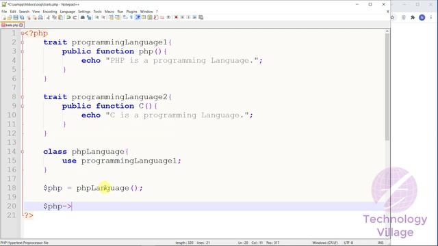Screen dimensions: 438x246
Task: Click browser bookmark star icon
Action: pos(392,17)
